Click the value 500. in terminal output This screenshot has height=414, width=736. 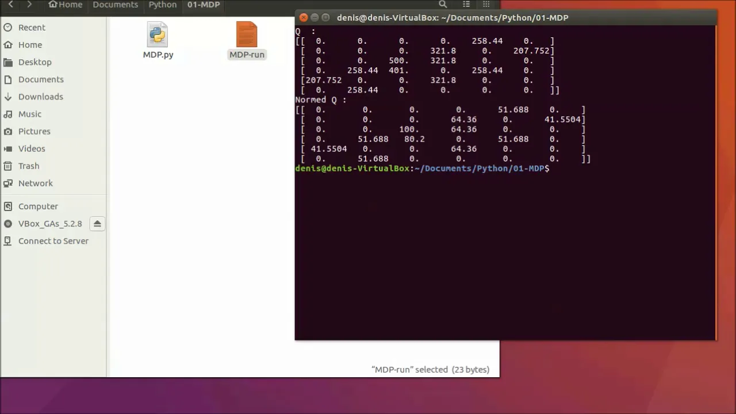398,60
